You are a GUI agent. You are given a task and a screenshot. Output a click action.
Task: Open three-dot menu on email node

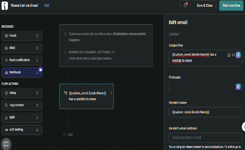(x=111, y=93)
